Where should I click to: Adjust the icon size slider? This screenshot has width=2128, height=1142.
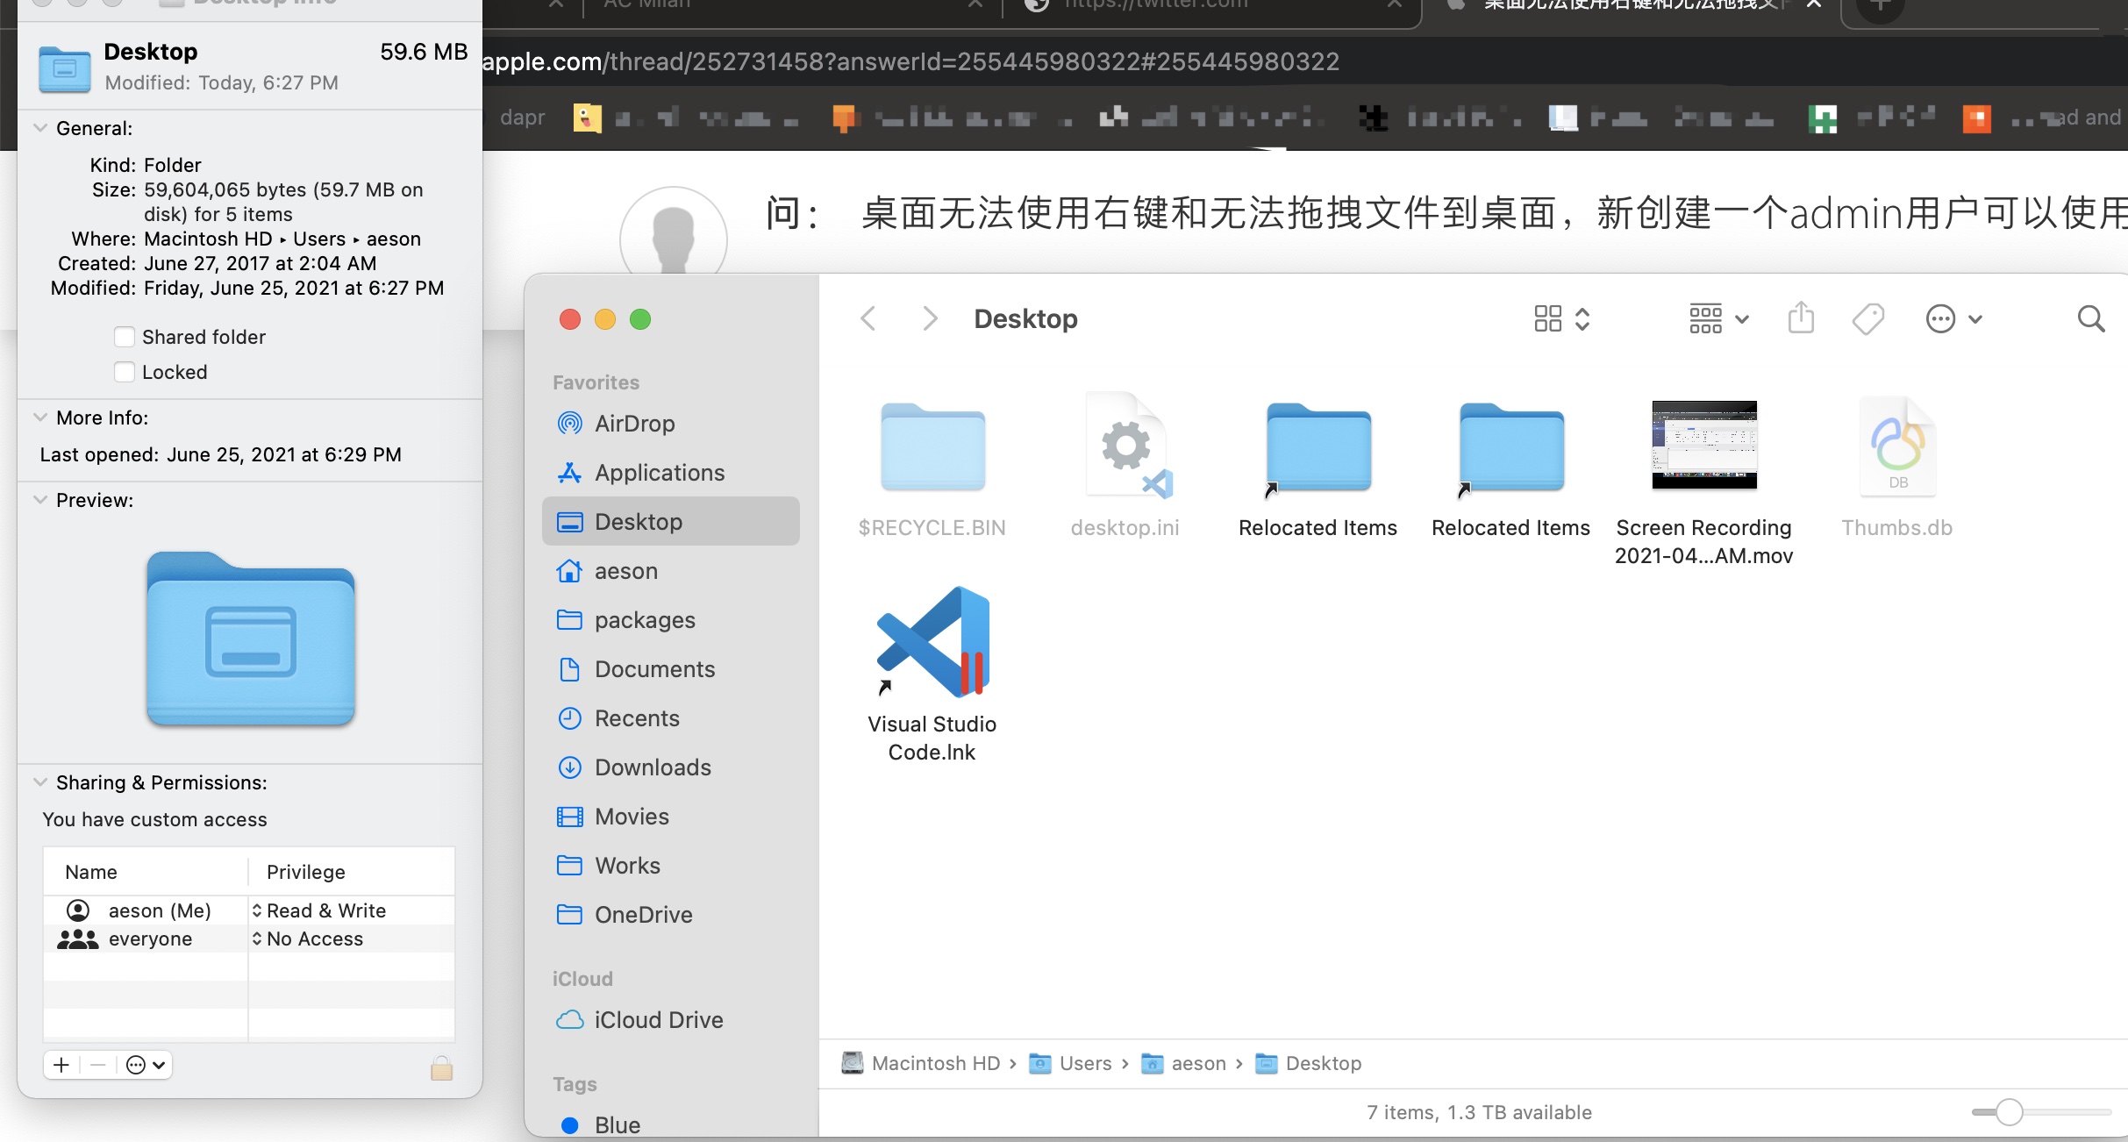2009,1112
